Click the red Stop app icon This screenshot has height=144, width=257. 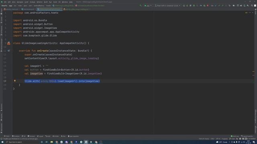(208, 6)
